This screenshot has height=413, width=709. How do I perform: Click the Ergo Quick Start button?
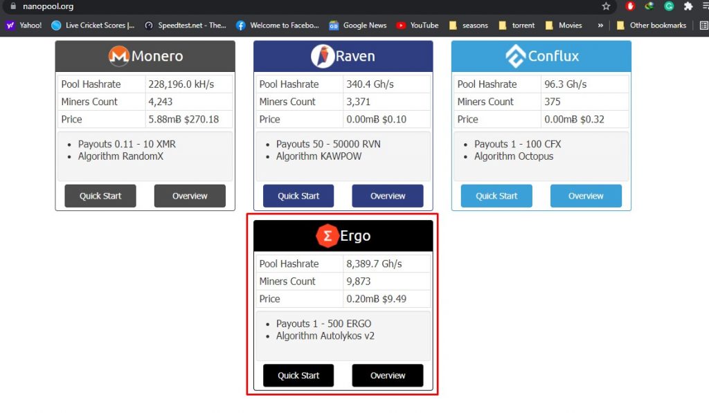298,376
